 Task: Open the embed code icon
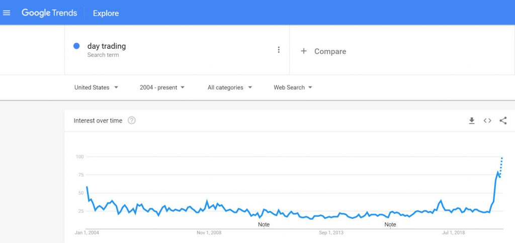click(487, 120)
